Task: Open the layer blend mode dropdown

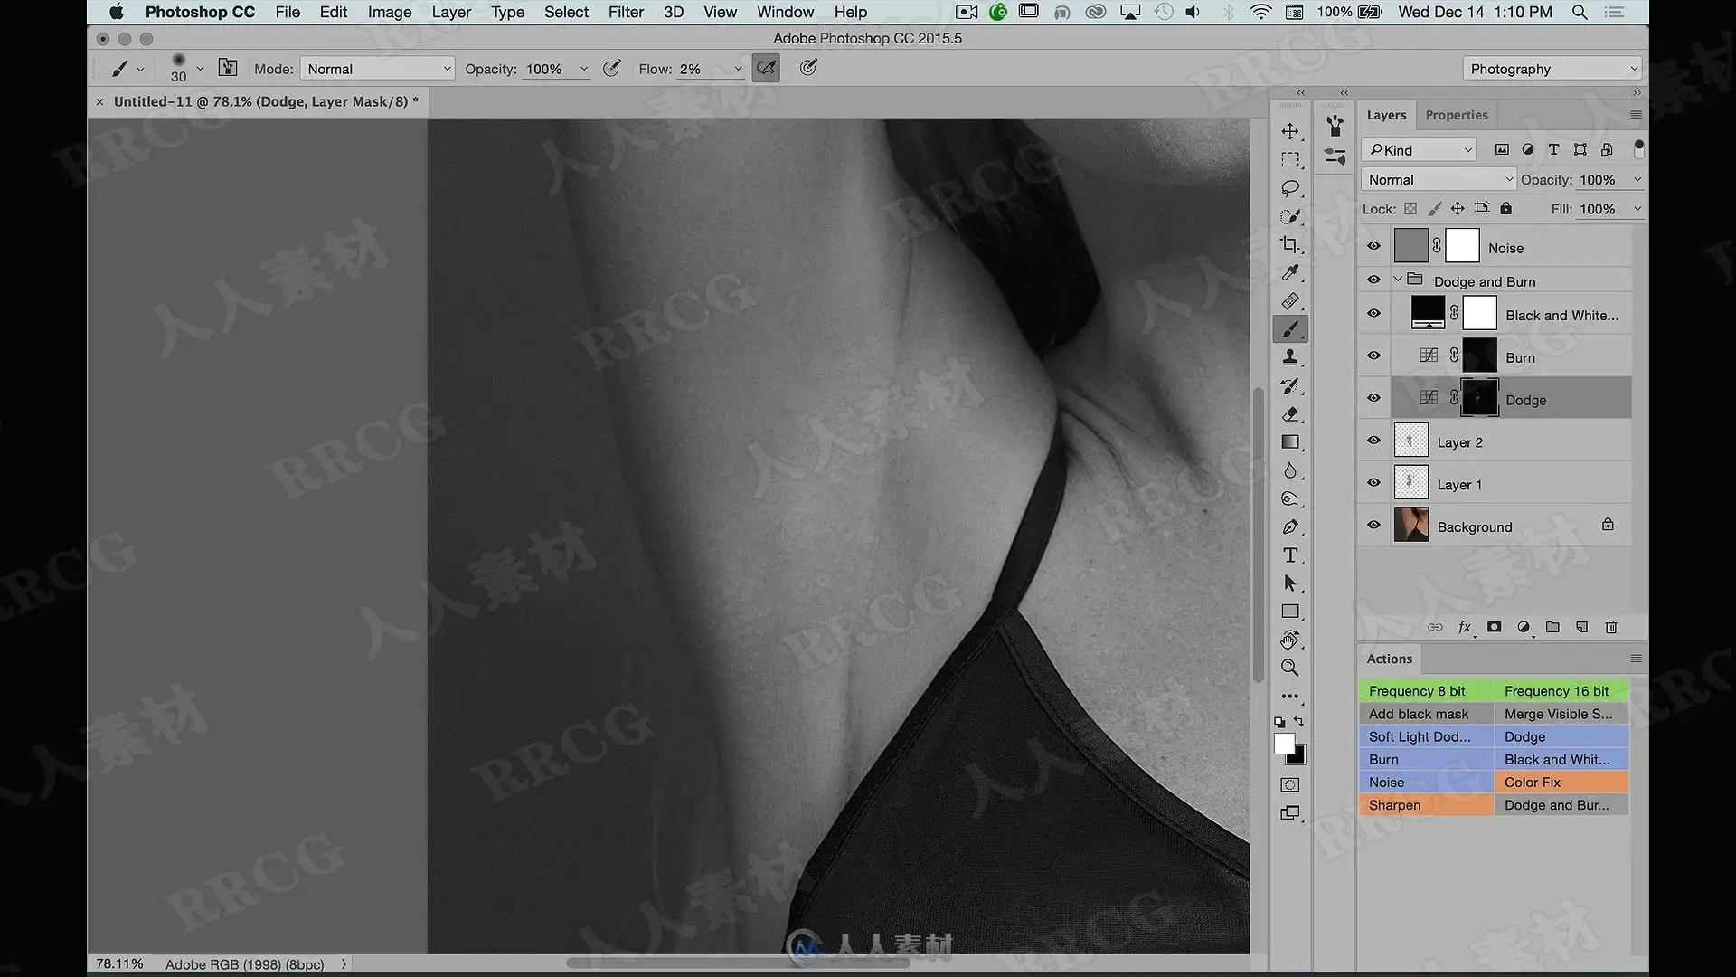Action: coord(1438,180)
